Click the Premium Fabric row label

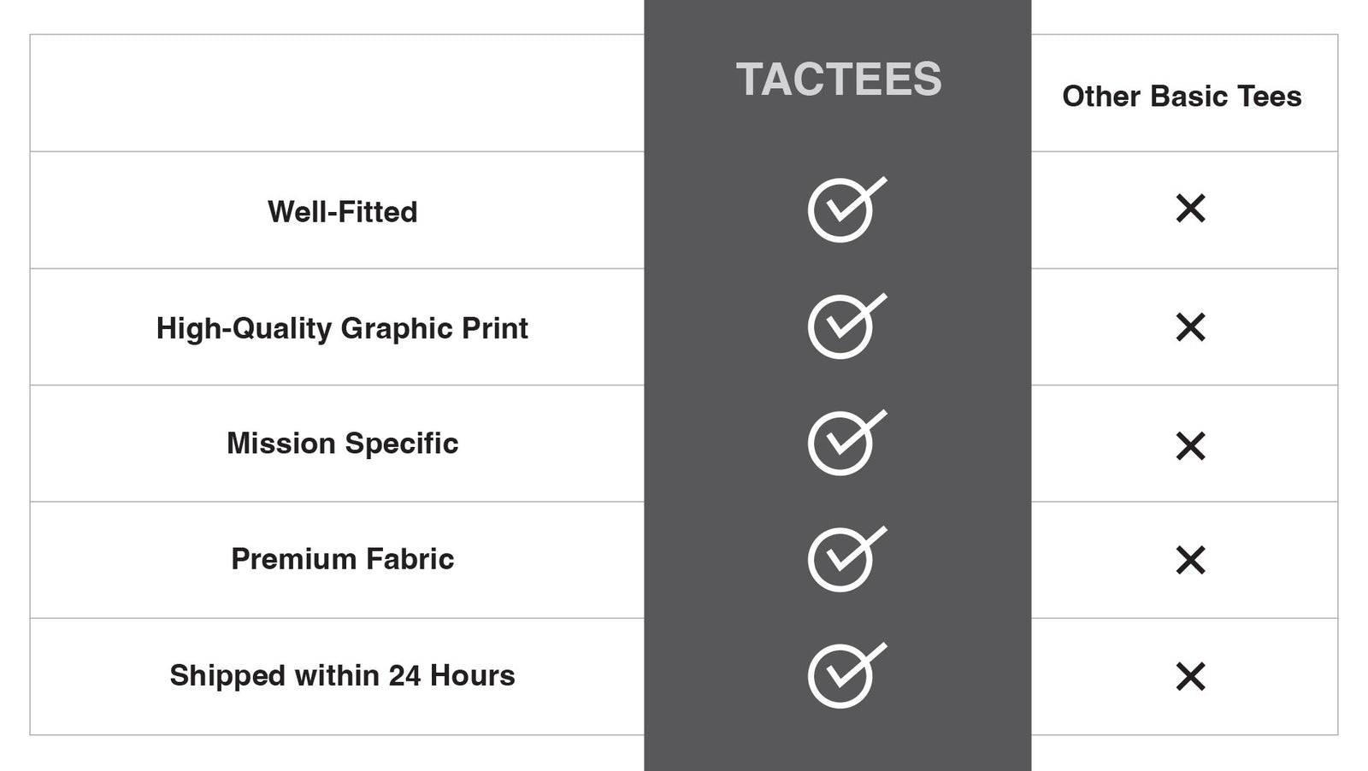342,559
